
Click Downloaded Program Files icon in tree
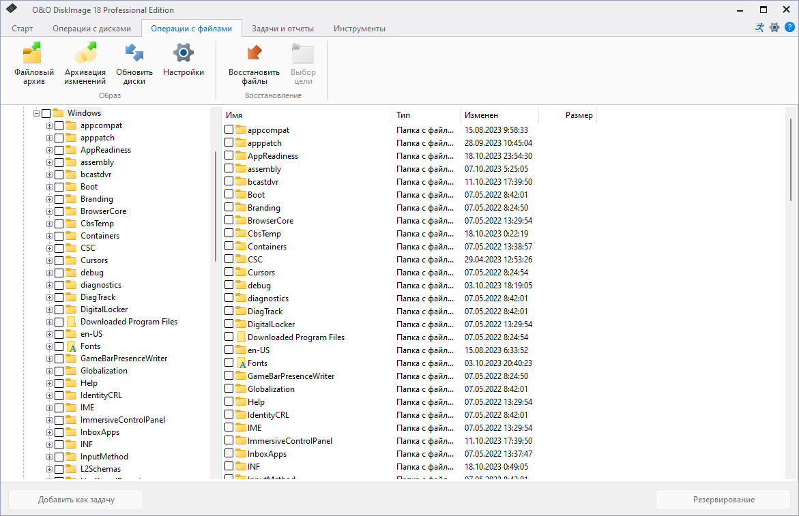point(72,322)
